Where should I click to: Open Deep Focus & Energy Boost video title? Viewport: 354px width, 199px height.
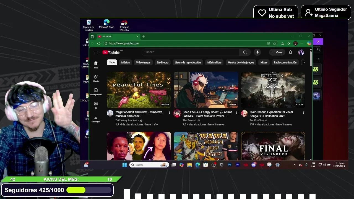pyautogui.click(x=207, y=114)
